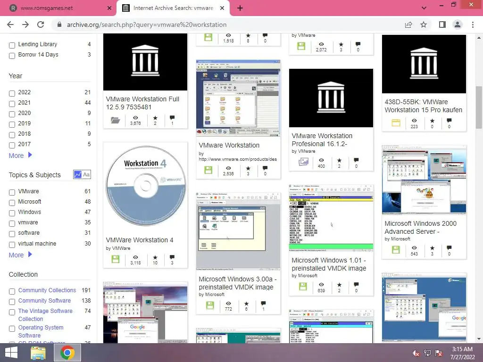The height and width of the screenshot is (362, 483).
Task: Switch Topics view to graph icon
Action: coord(78,174)
